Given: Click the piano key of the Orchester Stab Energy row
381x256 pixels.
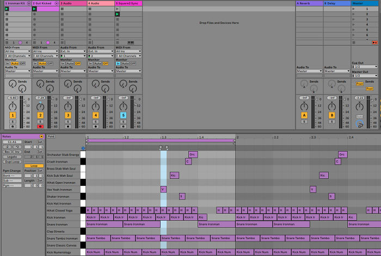Looking at the screenshot, I should click(x=83, y=154).
